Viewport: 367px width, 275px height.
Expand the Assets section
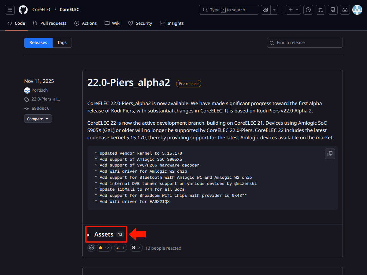point(106,235)
